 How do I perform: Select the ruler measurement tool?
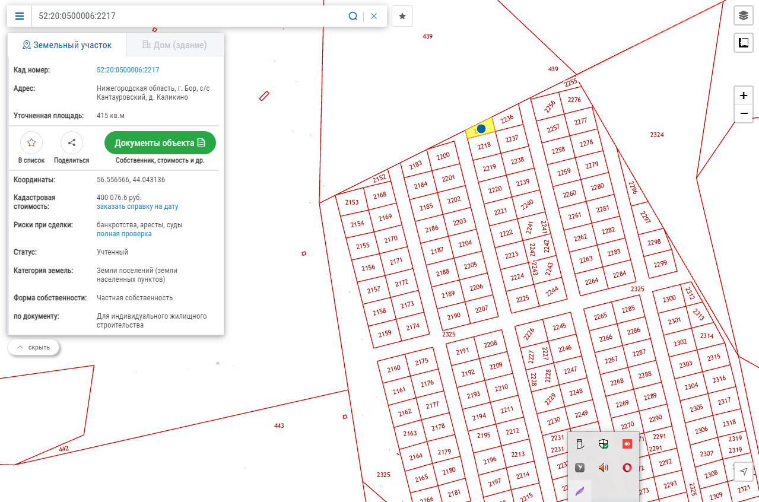pos(743,42)
